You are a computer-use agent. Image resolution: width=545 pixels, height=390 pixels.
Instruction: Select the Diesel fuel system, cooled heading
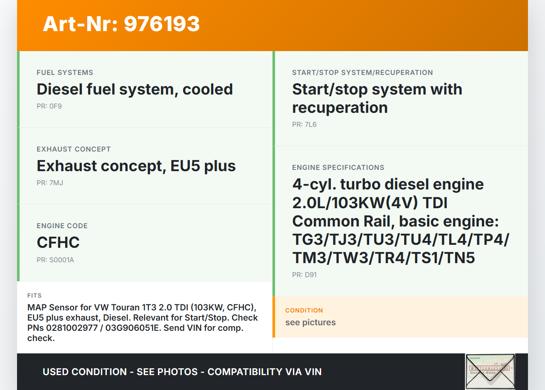(135, 89)
